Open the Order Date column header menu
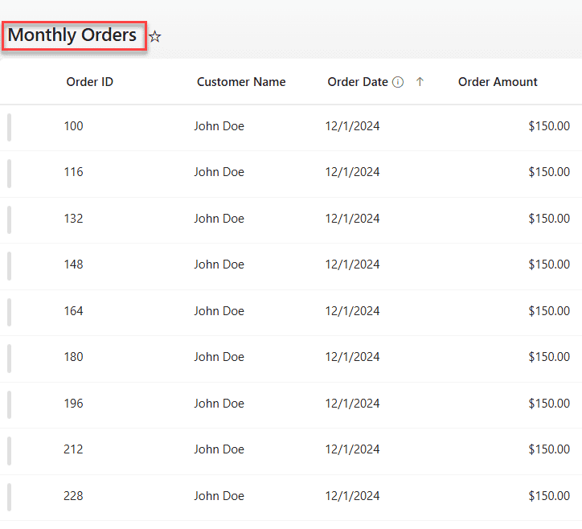Image resolution: width=582 pixels, height=529 pixels. [358, 82]
